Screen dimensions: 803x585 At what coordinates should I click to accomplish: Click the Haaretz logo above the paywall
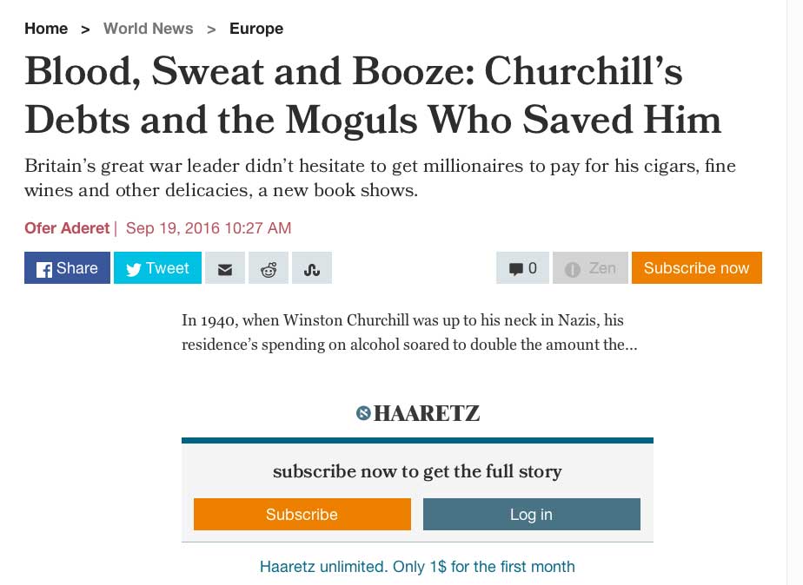tap(418, 413)
